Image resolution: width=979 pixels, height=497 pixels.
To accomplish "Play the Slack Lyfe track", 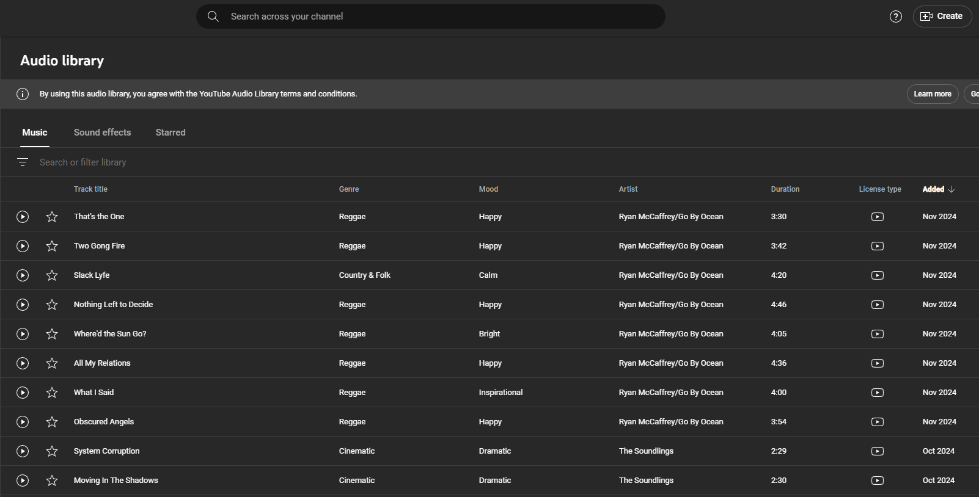I will pyautogui.click(x=23, y=275).
